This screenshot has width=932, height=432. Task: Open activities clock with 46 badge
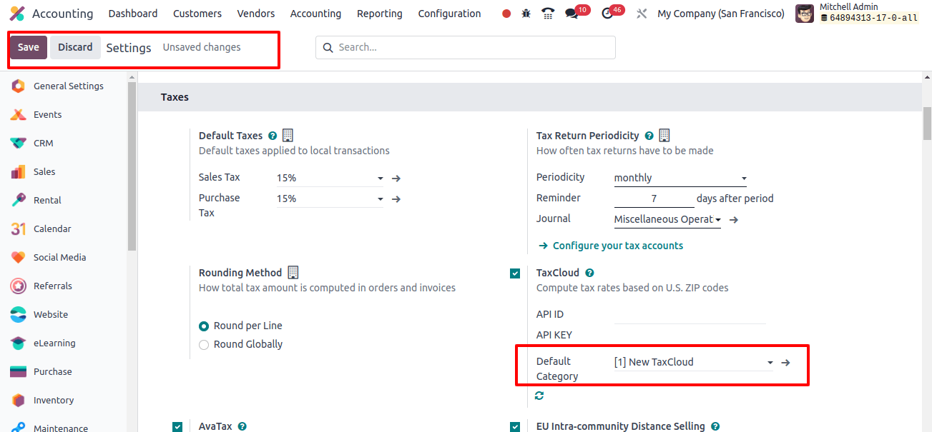(607, 14)
